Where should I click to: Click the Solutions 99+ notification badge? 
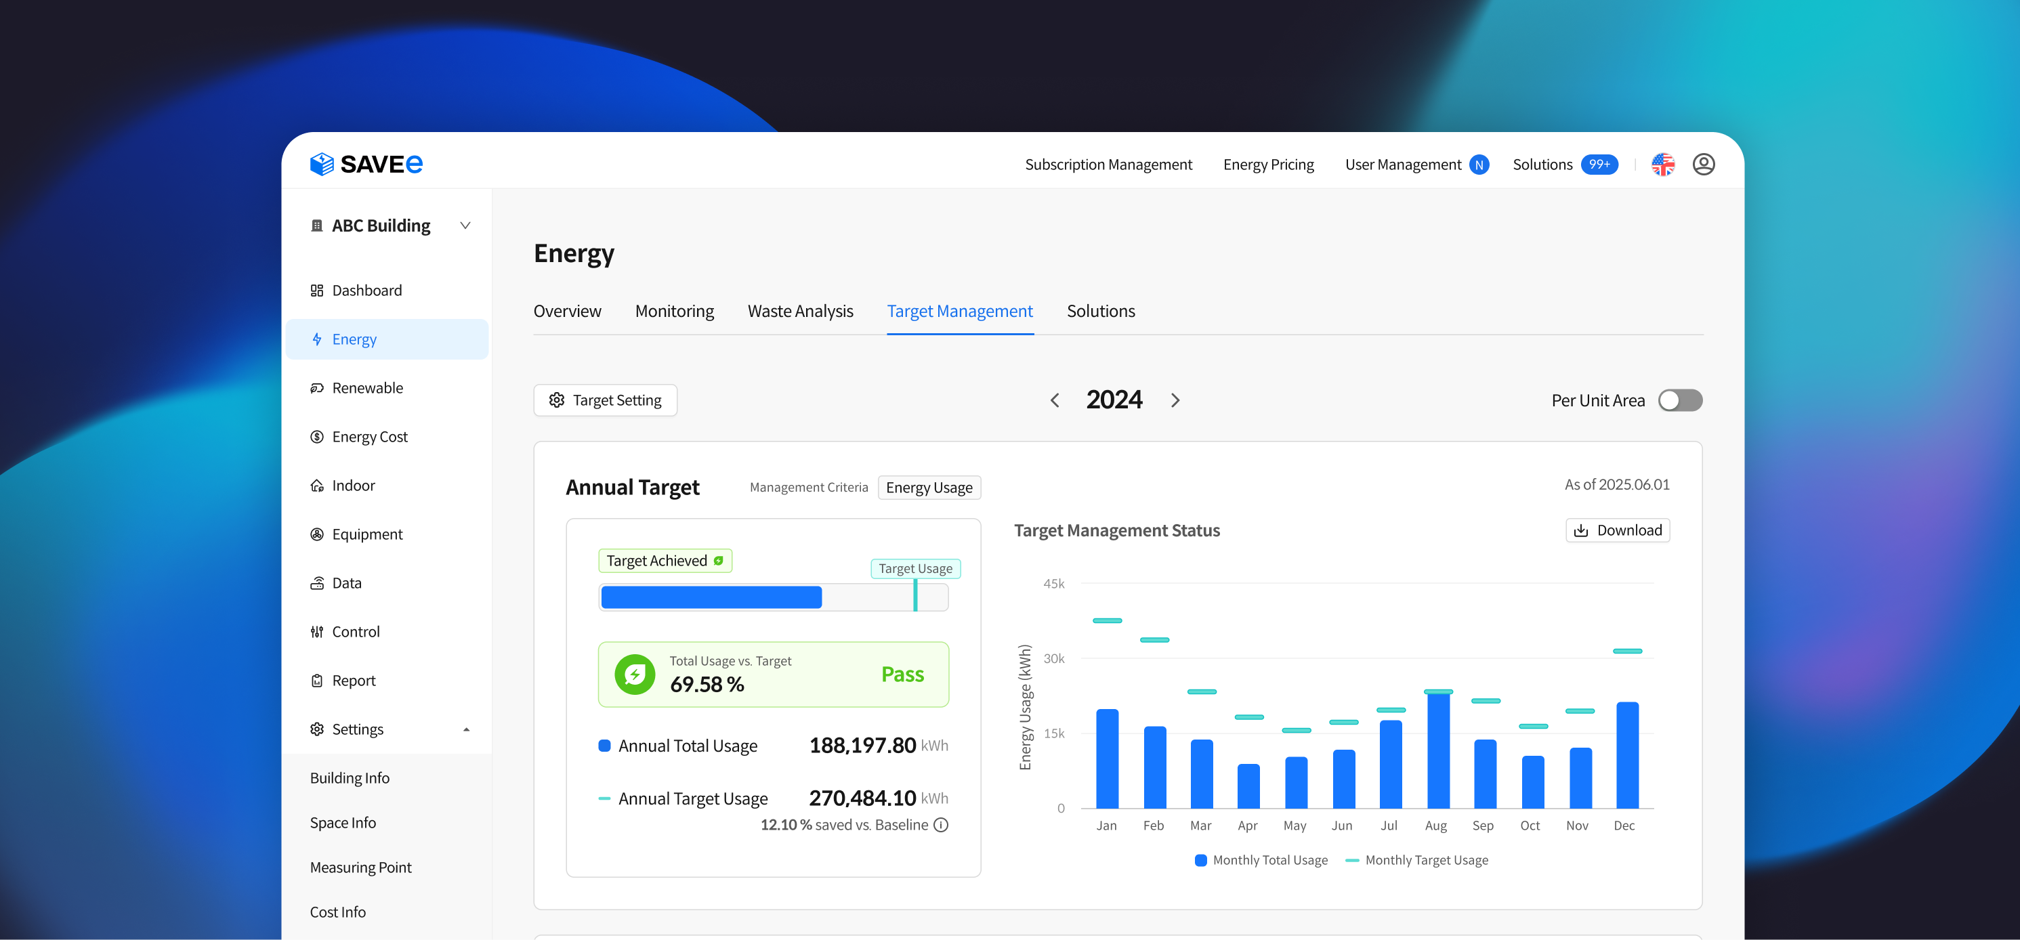1599,165
